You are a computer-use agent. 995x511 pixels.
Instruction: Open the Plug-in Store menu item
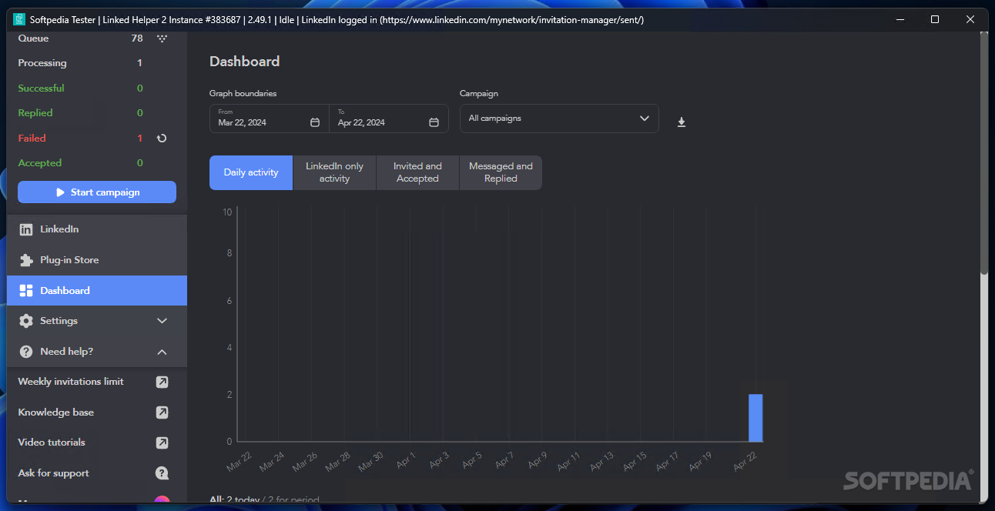coord(97,260)
